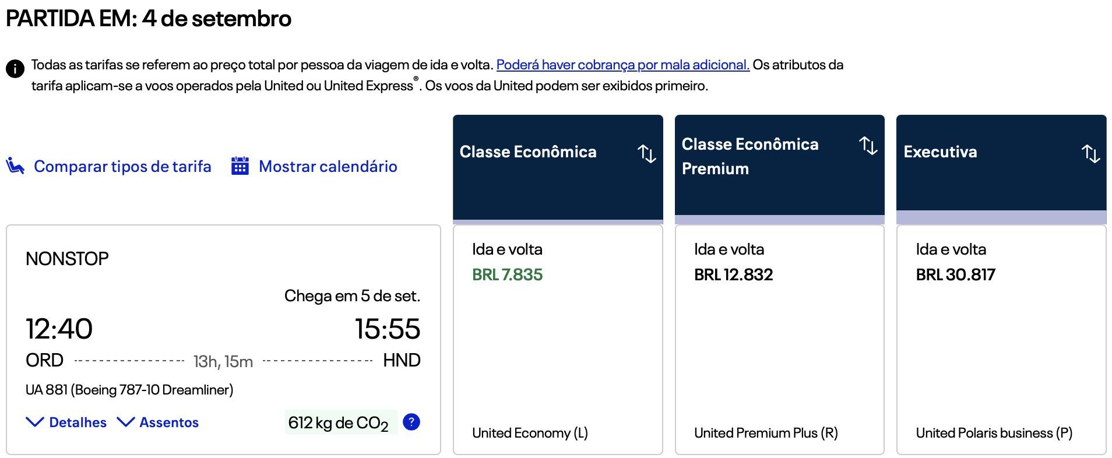Sort by Classe Econômica arrows icon
Viewport: 1112px width, 458px height.
click(x=646, y=153)
